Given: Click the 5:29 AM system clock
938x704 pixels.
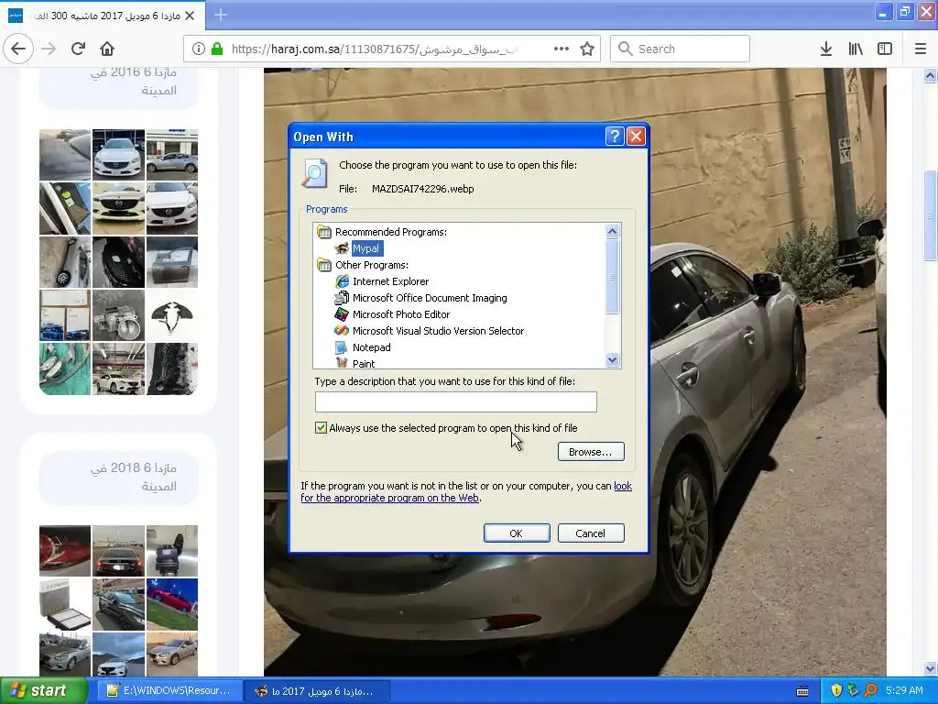Looking at the screenshot, I should (904, 690).
